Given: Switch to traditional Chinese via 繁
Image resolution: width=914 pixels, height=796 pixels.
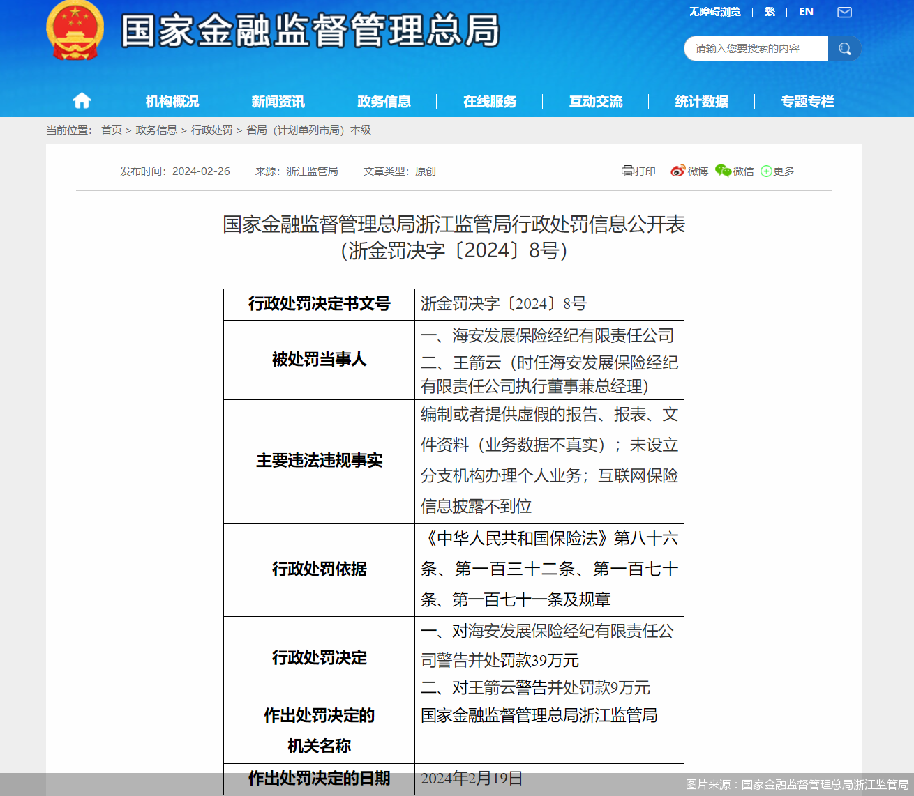Looking at the screenshot, I should (770, 12).
